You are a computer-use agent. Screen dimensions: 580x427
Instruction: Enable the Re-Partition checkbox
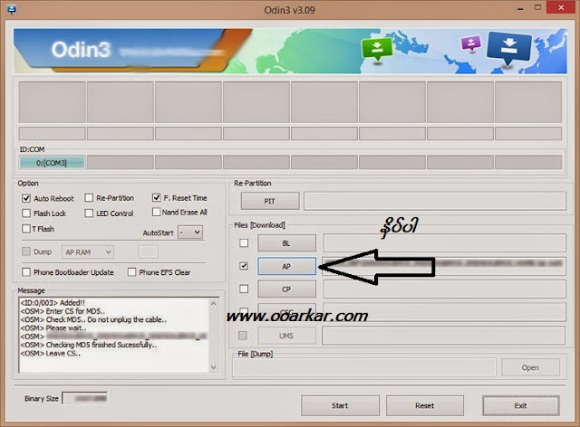click(x=89, y=198)
